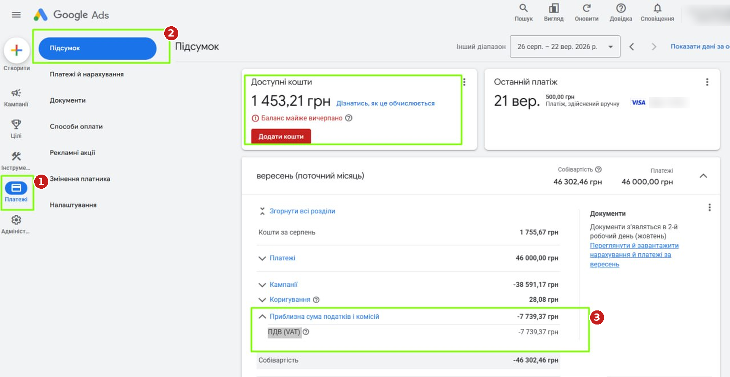Open the date range dropdown
Screen dimensions: 730x377
(565, 46)
